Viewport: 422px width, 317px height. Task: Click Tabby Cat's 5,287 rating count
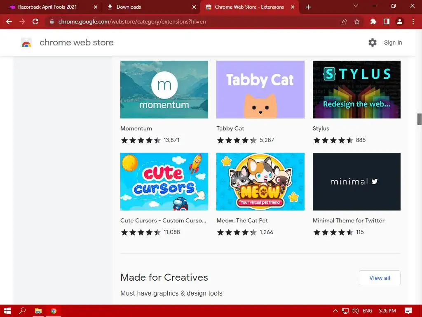[x=267, y=140]
